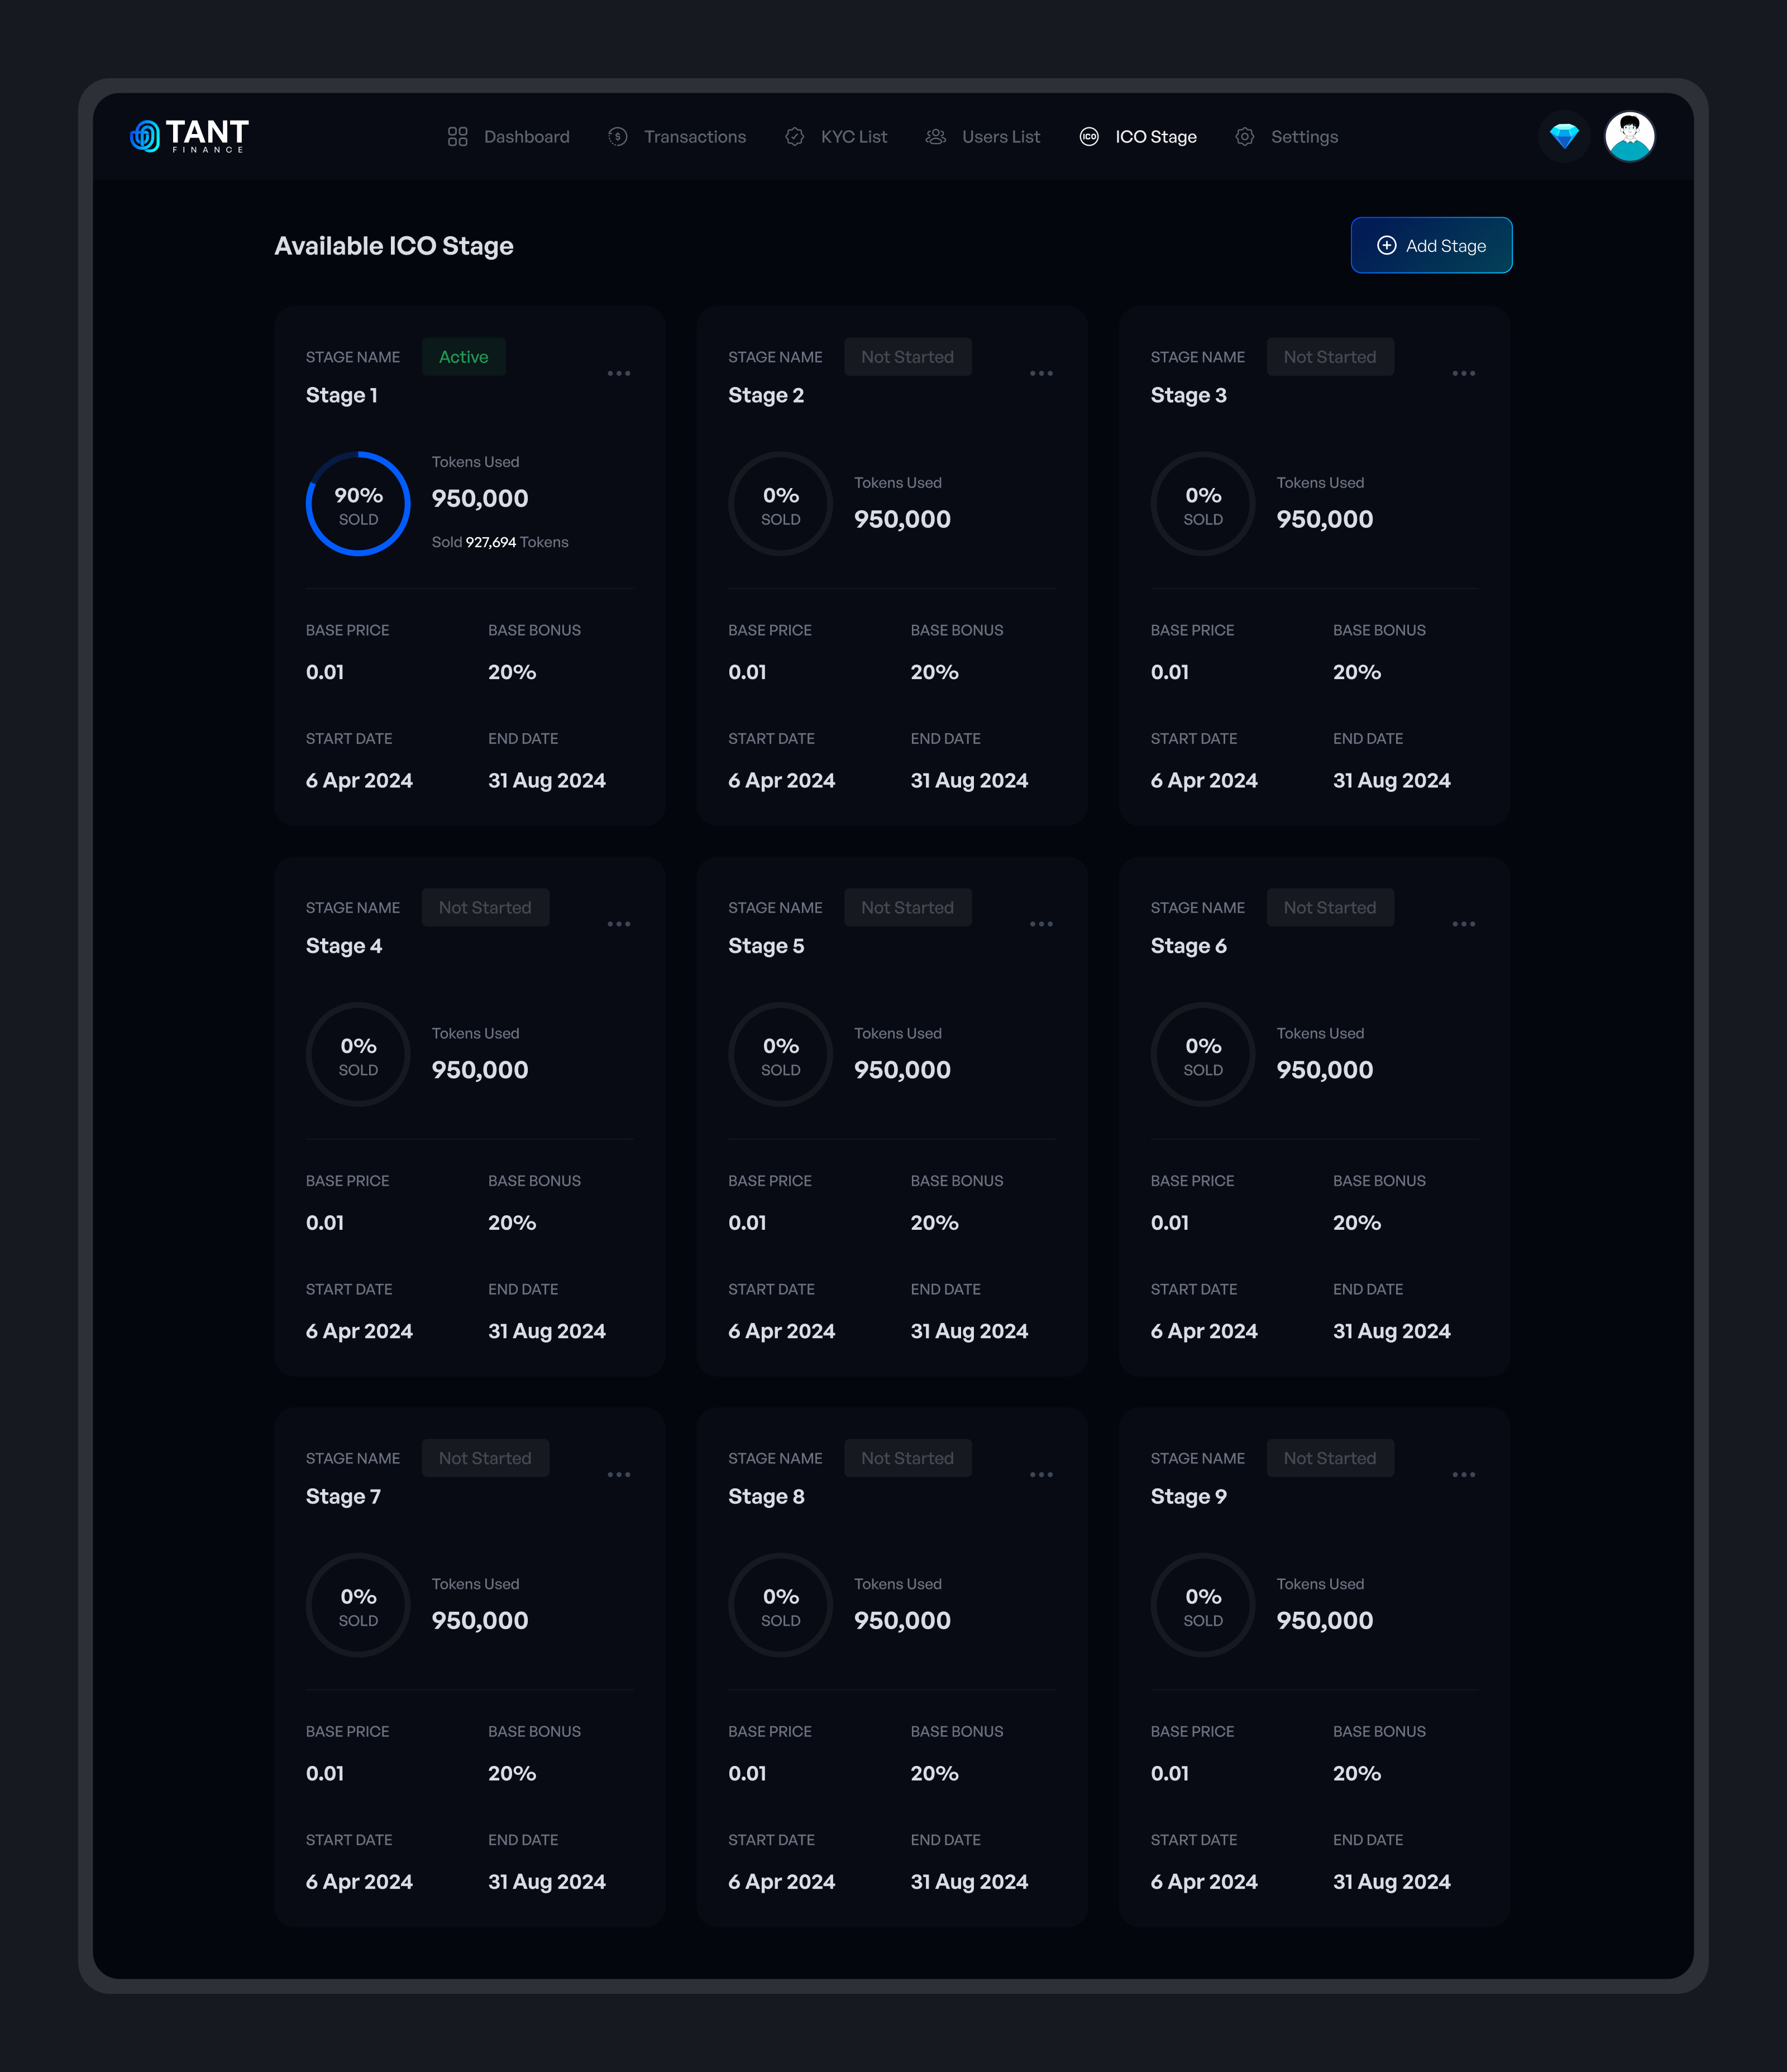Click the Add Stage button
Image resolution: width=1787 pixels, height=2072 pixels.
click(1431, 245)
